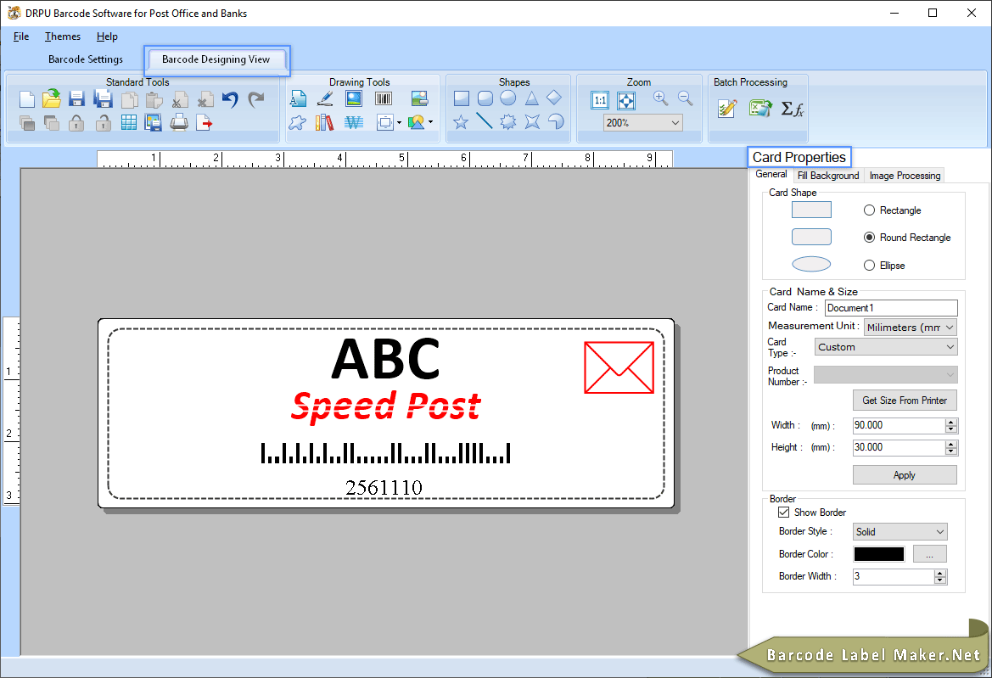Draw a rounded rectangle shape

(x=485, y=98)
